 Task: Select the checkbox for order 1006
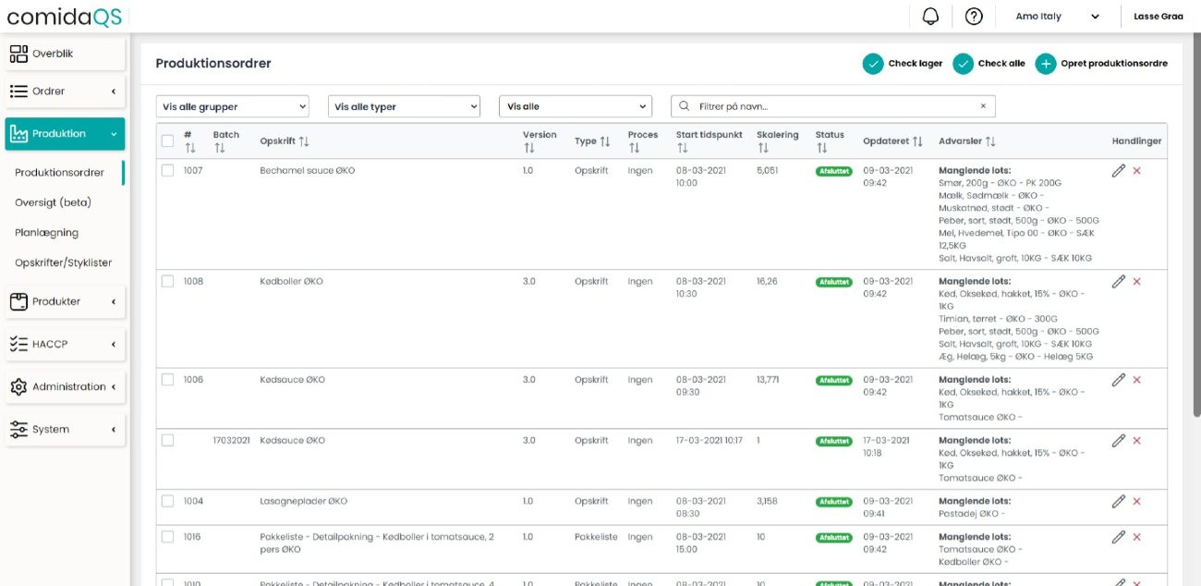point(167,380)
